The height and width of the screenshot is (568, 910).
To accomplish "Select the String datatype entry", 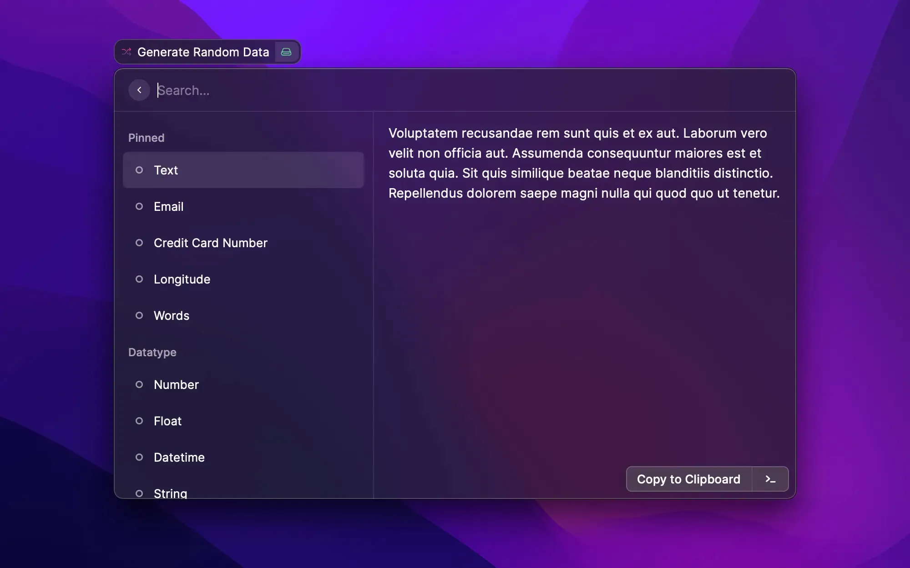I will 170,493.
